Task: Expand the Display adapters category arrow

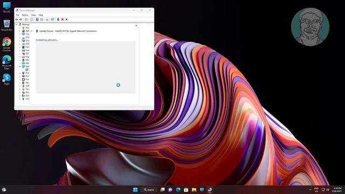Action: [20, 41]
